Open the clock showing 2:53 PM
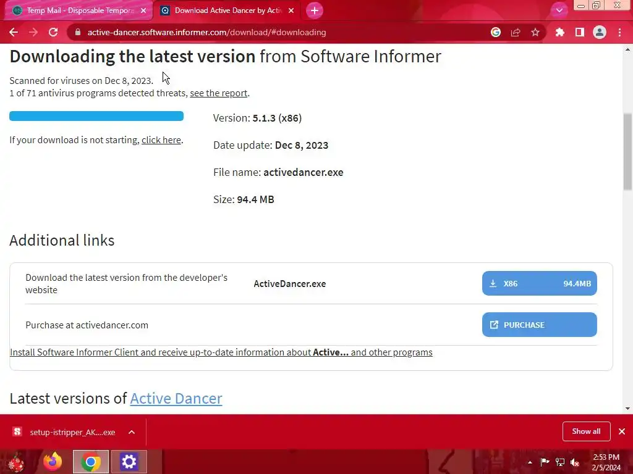Image resolution: width=633 pixels, height=474 pixels. click(606, 462)
